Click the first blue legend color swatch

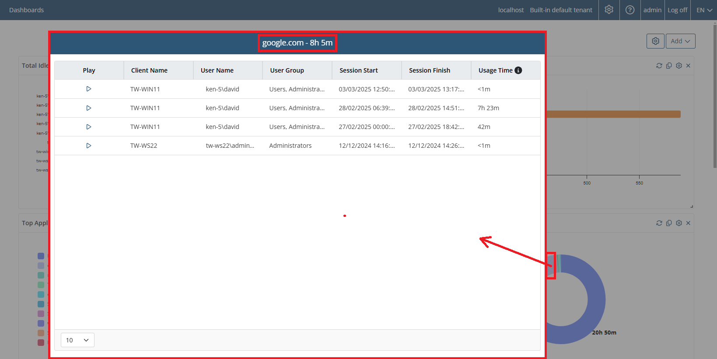click(41, 256)
